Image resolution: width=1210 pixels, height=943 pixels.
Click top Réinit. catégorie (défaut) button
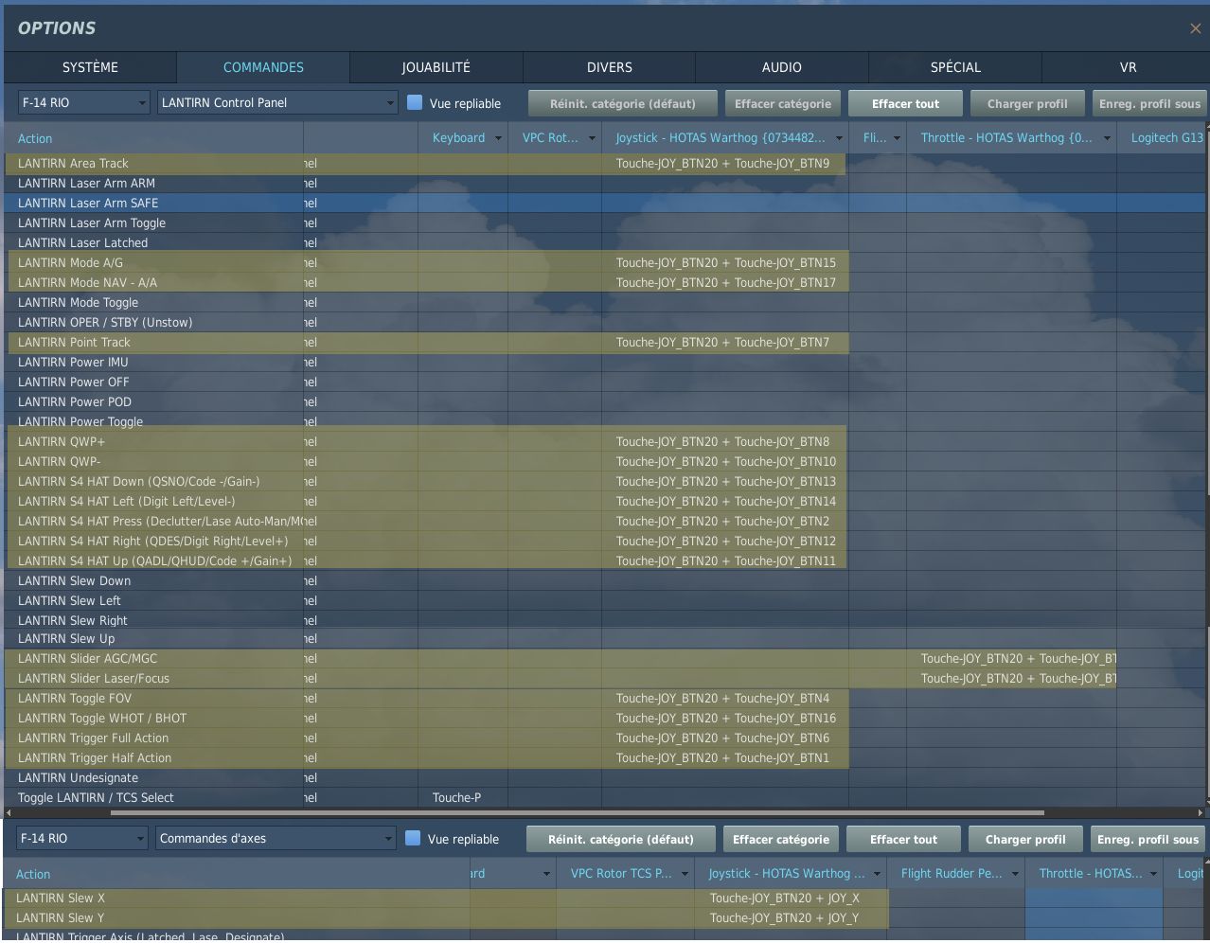tap(622, 103)
